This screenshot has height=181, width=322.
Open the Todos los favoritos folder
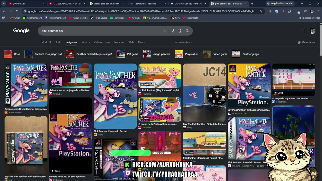[309, 18]
